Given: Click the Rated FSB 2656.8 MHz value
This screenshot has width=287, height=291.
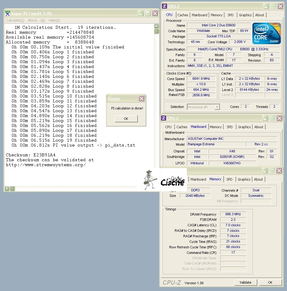Looking at the screenshot, I should [201, 95].
